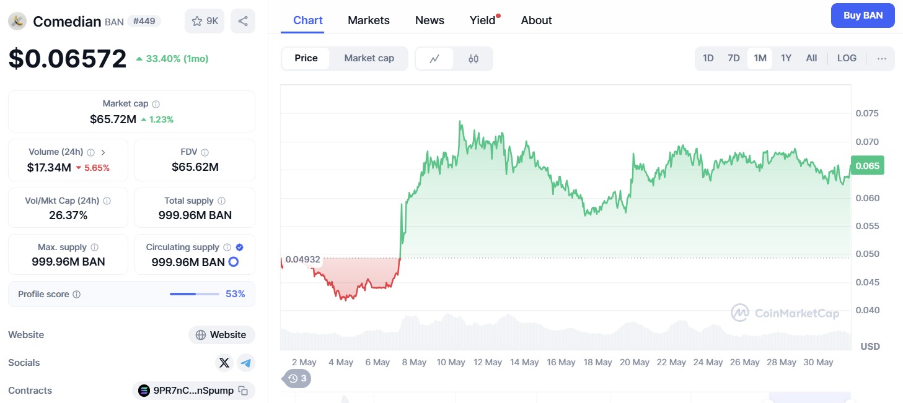Switch to candlestick chart icon

(474, 59)
